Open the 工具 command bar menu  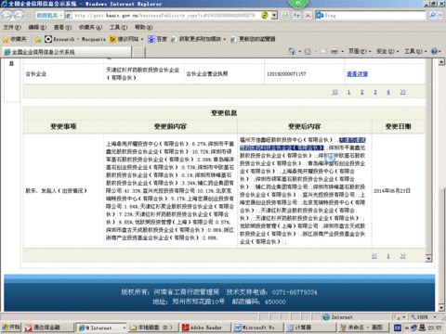tap(415, 51)
